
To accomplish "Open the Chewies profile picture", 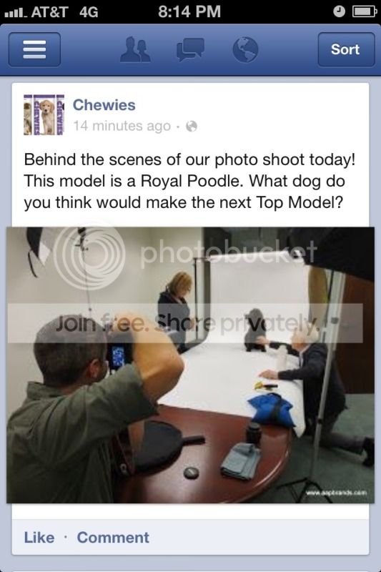I will click(44, 114).
